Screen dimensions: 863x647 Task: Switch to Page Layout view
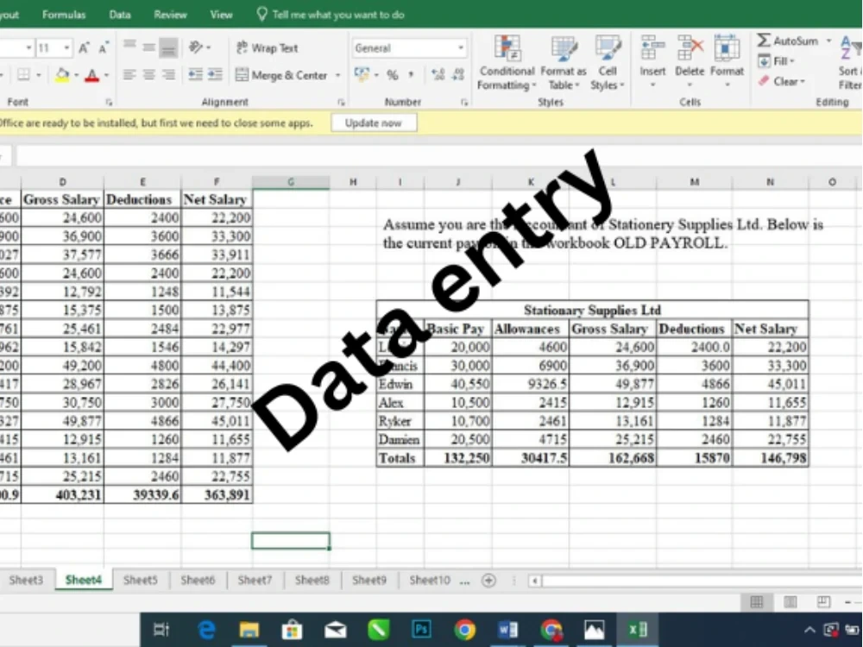tap(791, 602)
